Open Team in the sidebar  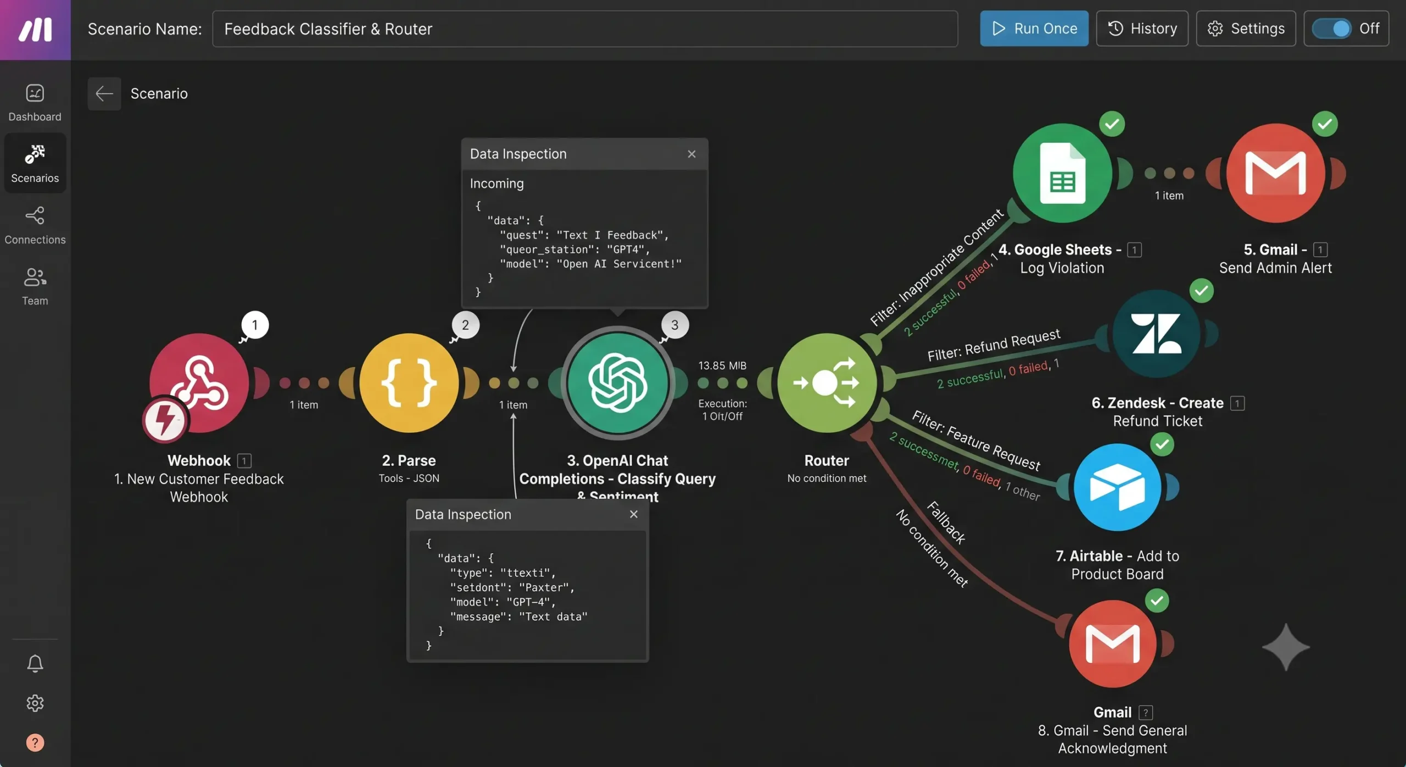point(35,286)
